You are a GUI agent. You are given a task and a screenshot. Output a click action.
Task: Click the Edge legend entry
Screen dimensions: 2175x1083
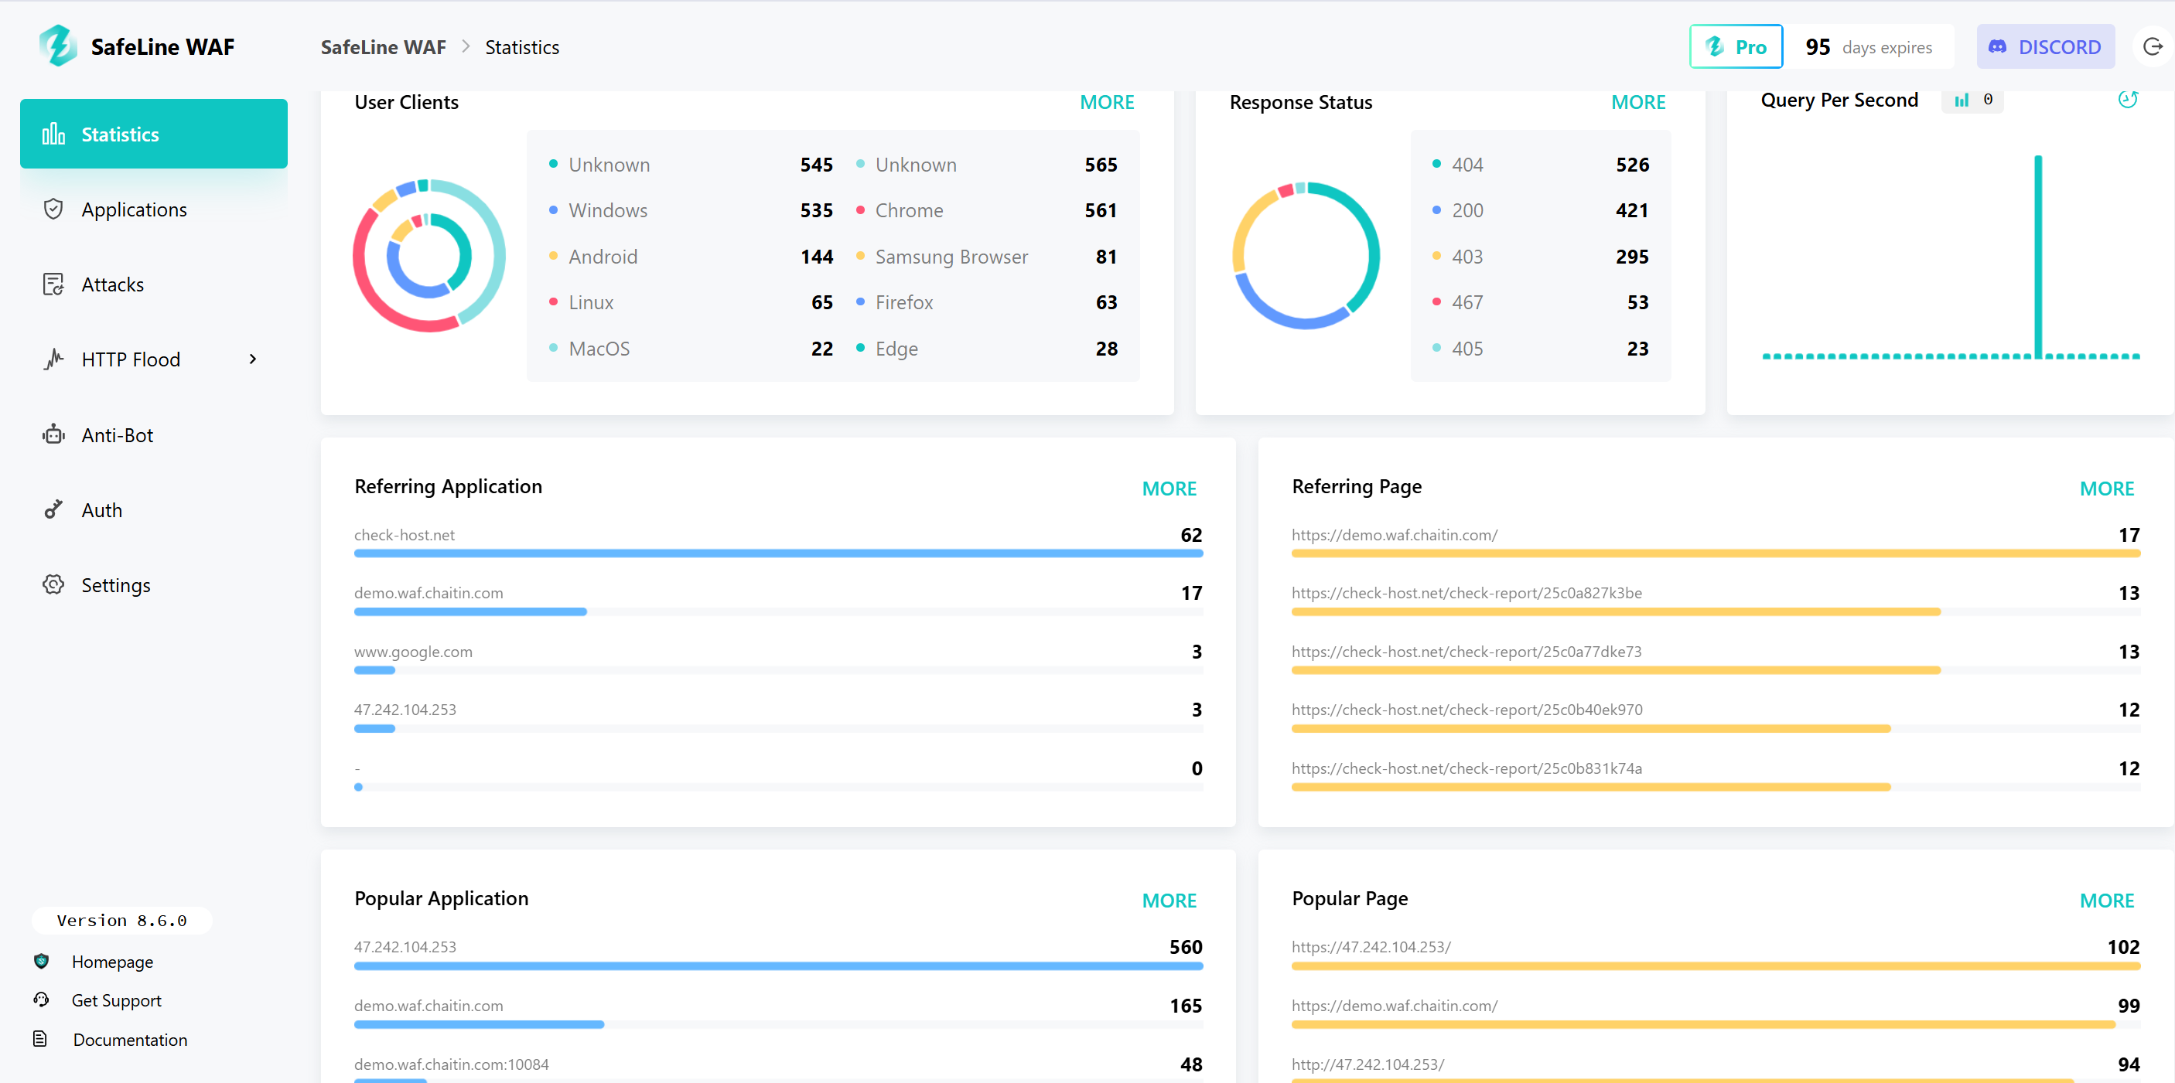click(x=986, y=348)
